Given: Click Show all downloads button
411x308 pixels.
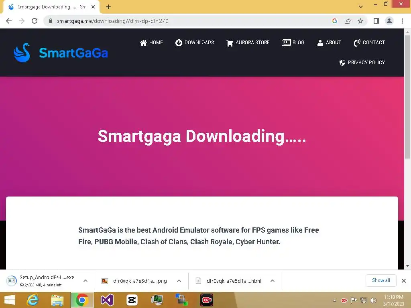Looking at the screenshot, I should [x=381, y=280].
